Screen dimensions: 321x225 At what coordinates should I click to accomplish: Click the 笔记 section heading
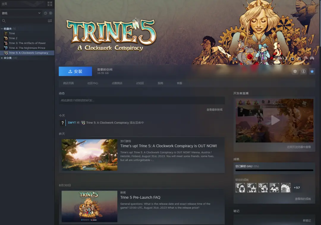click(236, 211)
